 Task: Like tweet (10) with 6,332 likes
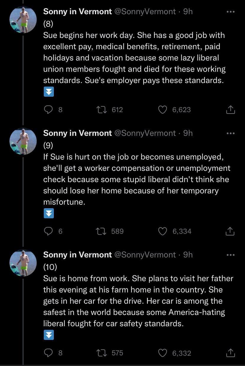point(162,353)
